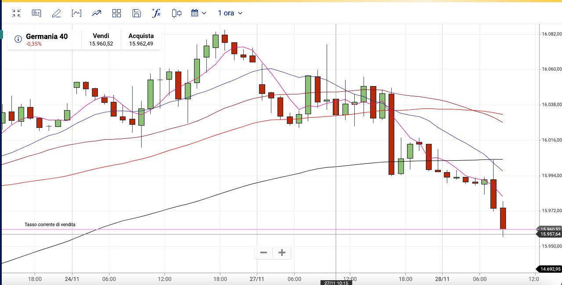Click the 16.082,00 price axis label
This screenshot has height=285, width=562.
(551, 34)
